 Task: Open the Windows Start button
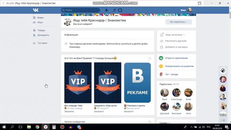4,127
